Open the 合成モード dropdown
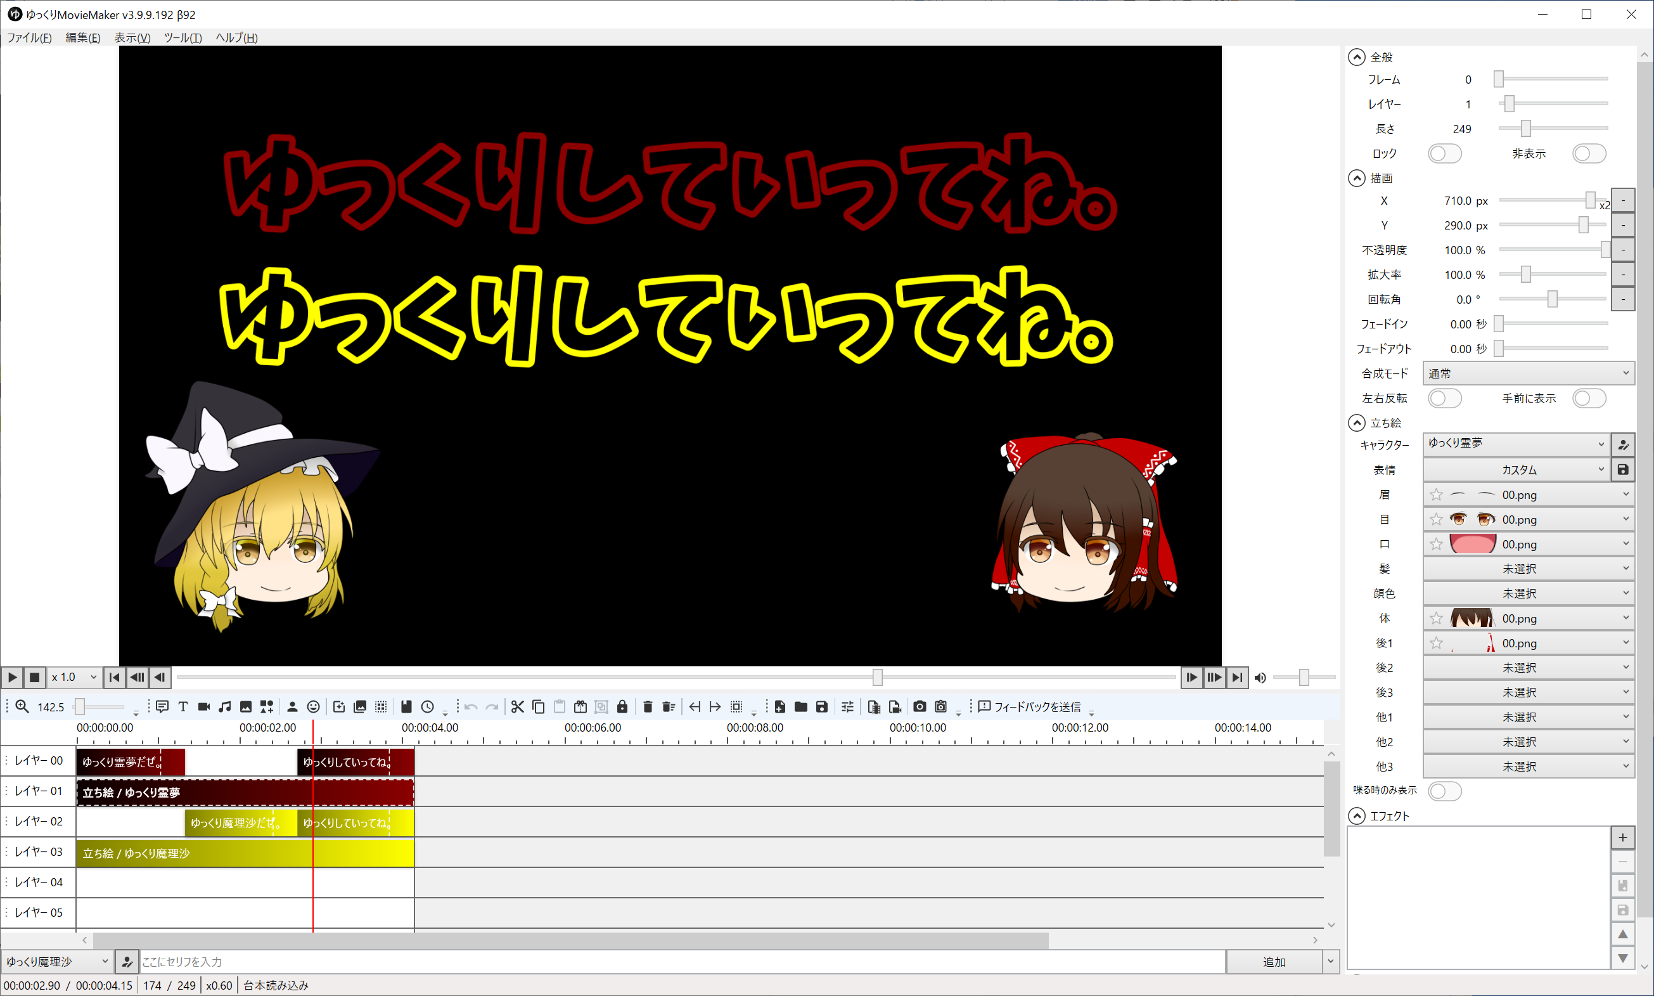This screenshot has width=1654, height=996. 1529,373
